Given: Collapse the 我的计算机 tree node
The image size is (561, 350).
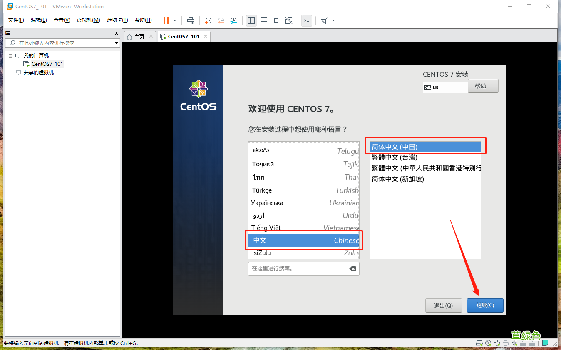Looking at the screenshot, I should 11,55.
